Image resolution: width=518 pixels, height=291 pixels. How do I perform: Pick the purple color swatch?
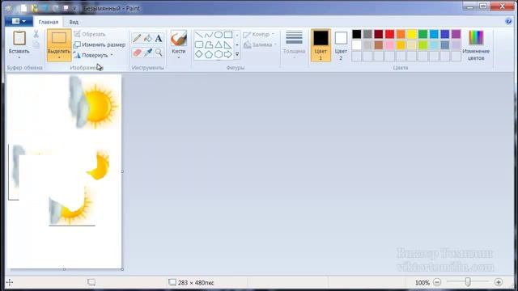tap(456, 34)
